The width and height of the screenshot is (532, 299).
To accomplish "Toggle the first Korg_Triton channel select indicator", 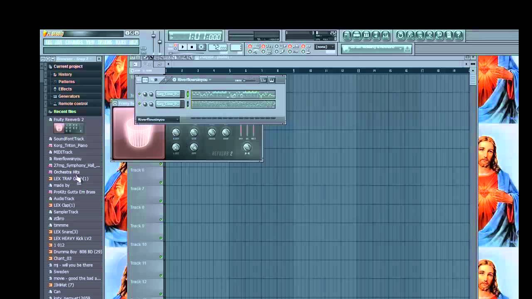I will click(188, 94).
